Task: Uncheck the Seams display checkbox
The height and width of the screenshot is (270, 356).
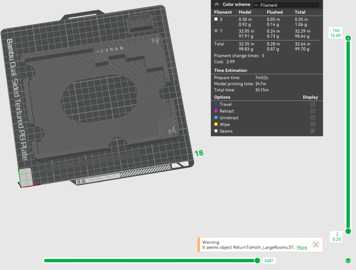Action: [x=313, y=131]
